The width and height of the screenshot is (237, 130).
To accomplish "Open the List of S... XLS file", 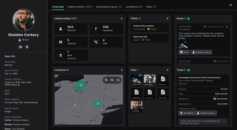I will point(150,94).
